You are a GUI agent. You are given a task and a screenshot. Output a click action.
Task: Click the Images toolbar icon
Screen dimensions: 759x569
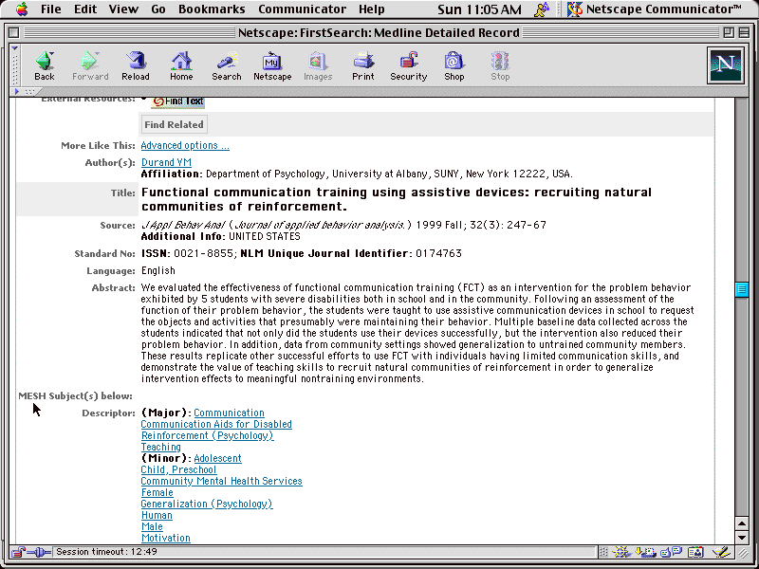[318, 65]
